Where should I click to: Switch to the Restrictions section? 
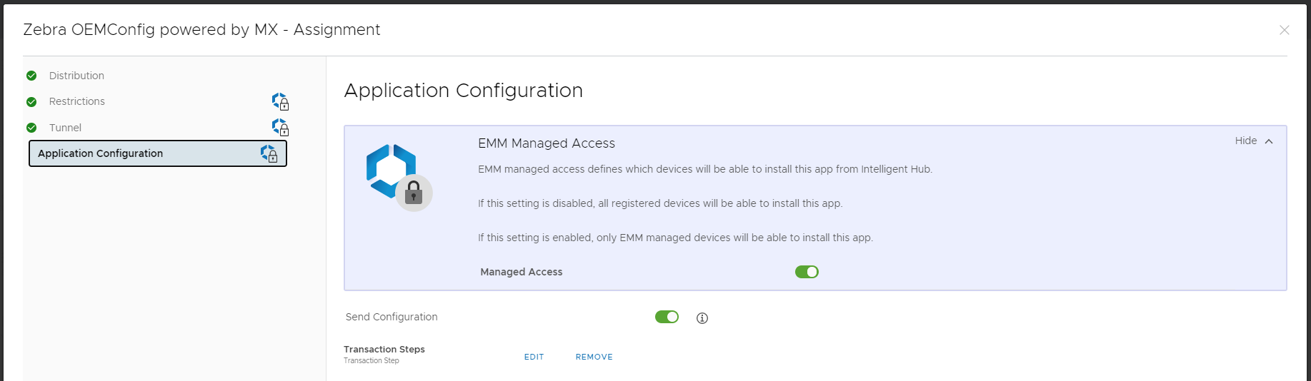77,101
